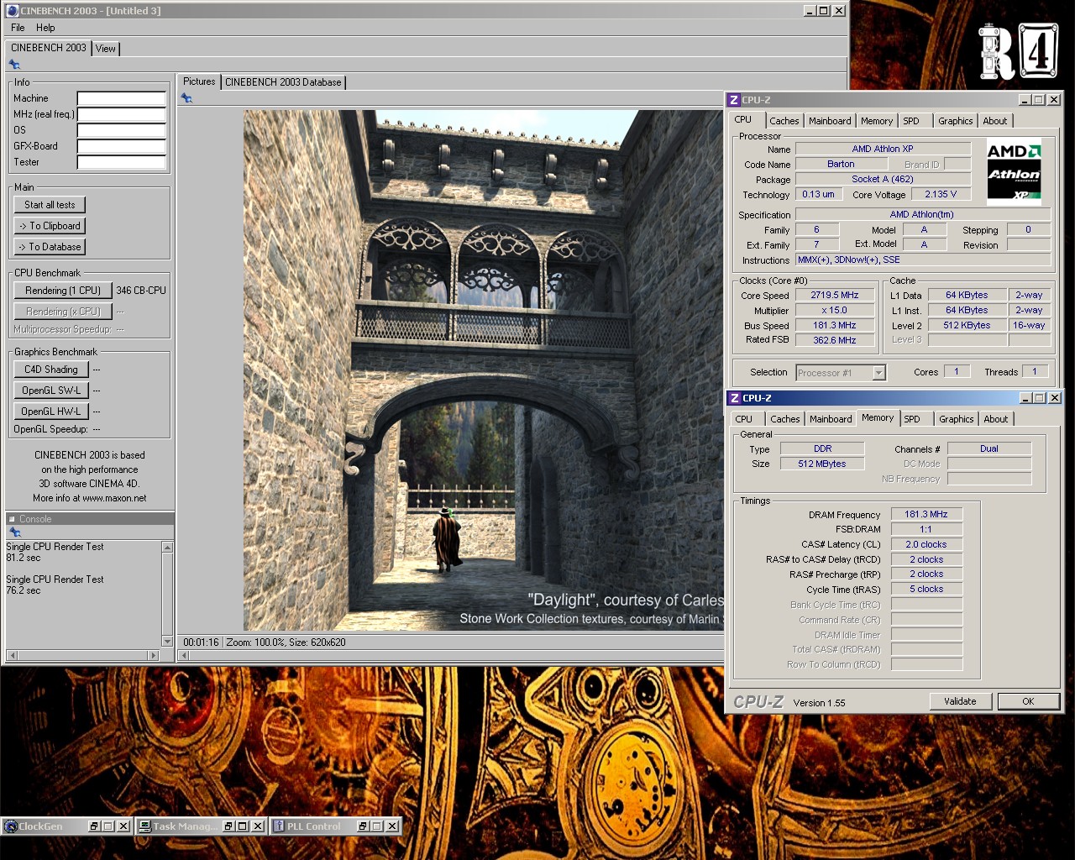Click the Machine input field
Screen dimensions: 1075x860
click(122, 98)
